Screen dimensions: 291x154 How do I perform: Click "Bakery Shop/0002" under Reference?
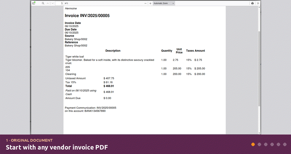click(x=76, y=46)
